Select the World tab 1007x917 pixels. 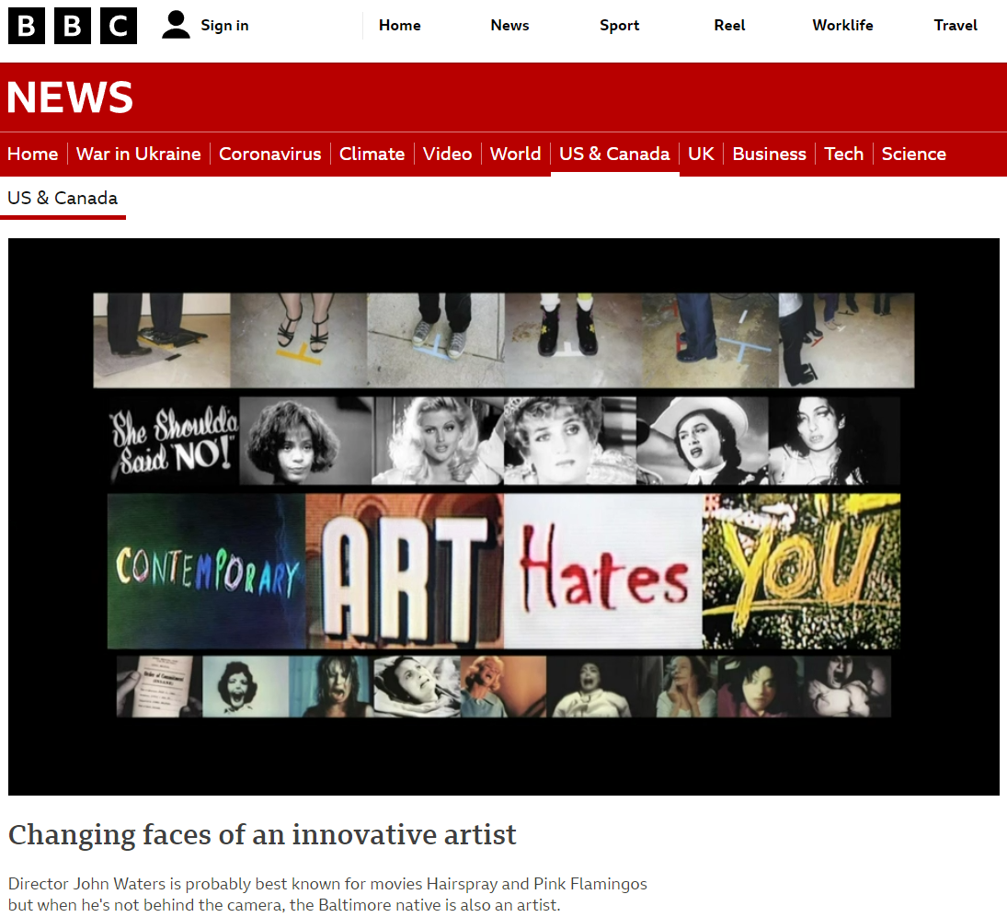[515, 155]
